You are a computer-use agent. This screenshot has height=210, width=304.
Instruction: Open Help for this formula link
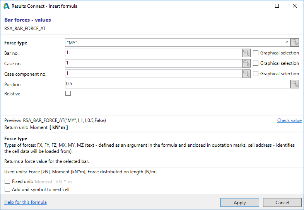pyautogui.click(x=25, y=202)
